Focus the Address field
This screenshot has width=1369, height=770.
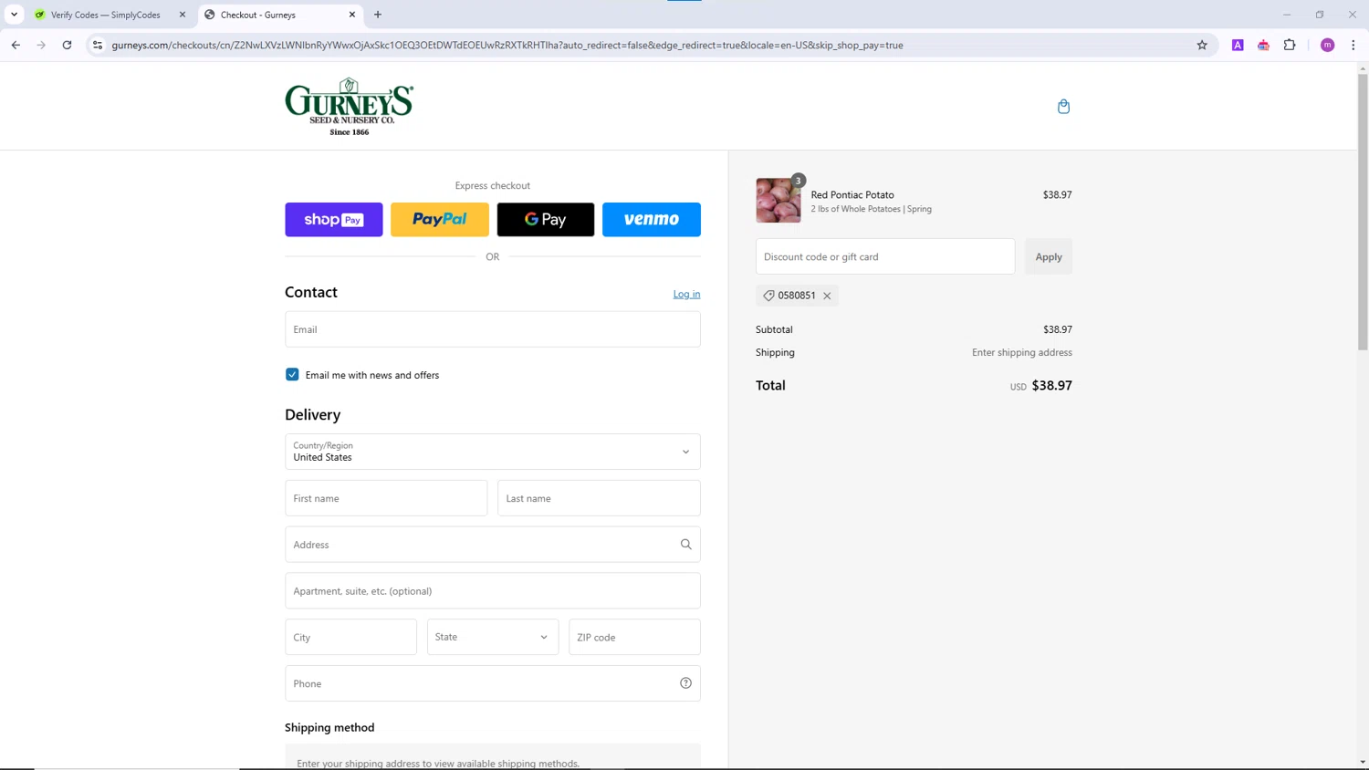point(493,545)
